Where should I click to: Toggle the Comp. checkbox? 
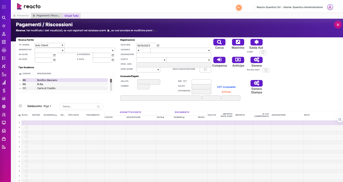click(263, 53)
